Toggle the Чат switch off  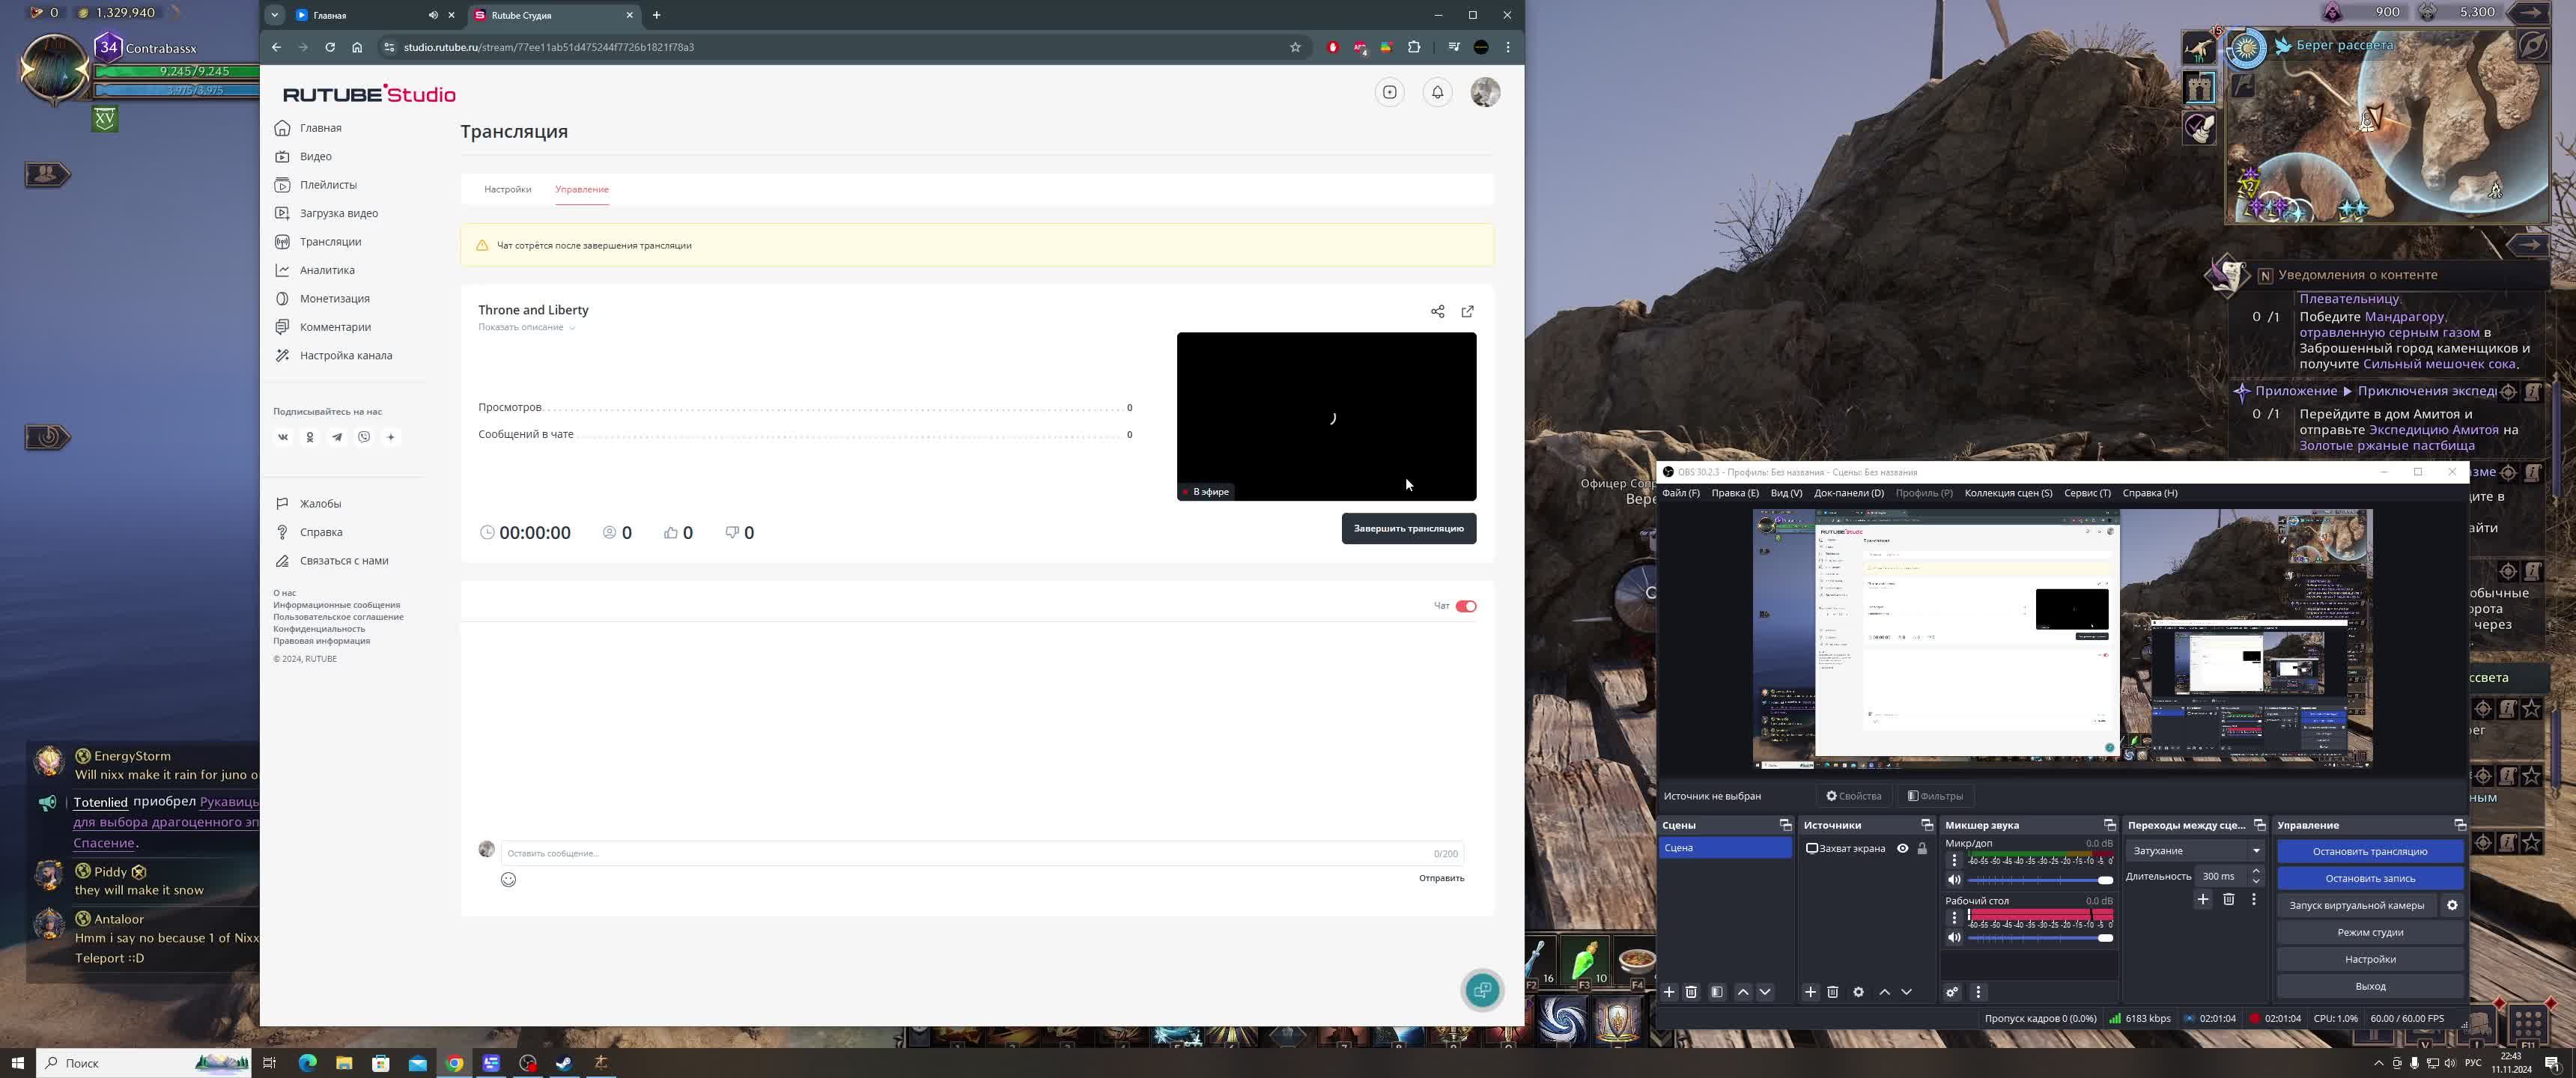(1465, 606)
